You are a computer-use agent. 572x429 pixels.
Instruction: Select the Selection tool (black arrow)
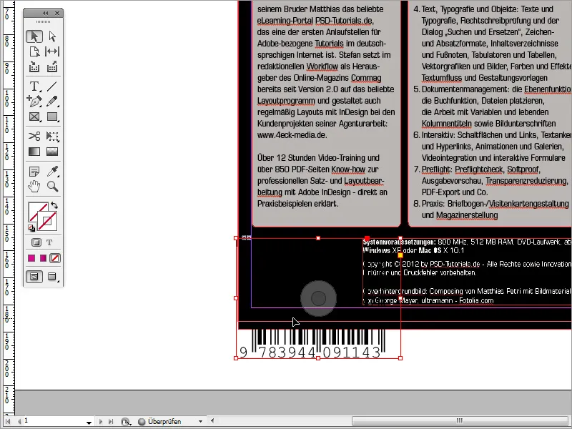point(34,36)
